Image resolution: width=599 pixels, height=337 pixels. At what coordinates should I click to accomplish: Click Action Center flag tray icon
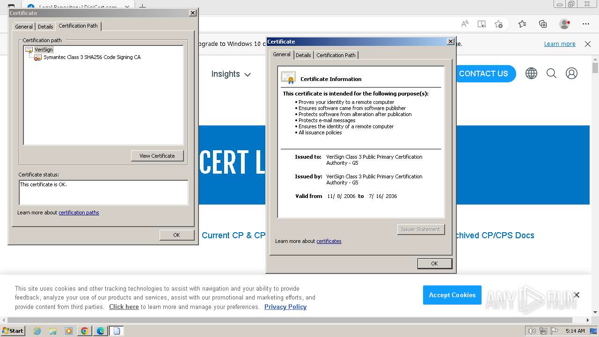(x=554, y=331)
